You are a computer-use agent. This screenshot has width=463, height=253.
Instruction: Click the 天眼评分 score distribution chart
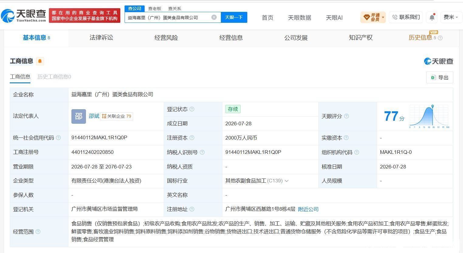point(429,116)
